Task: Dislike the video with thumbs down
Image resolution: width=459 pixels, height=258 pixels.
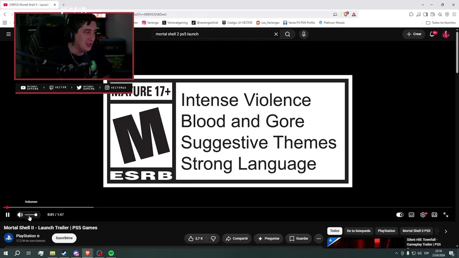Action: pos(213,238)
